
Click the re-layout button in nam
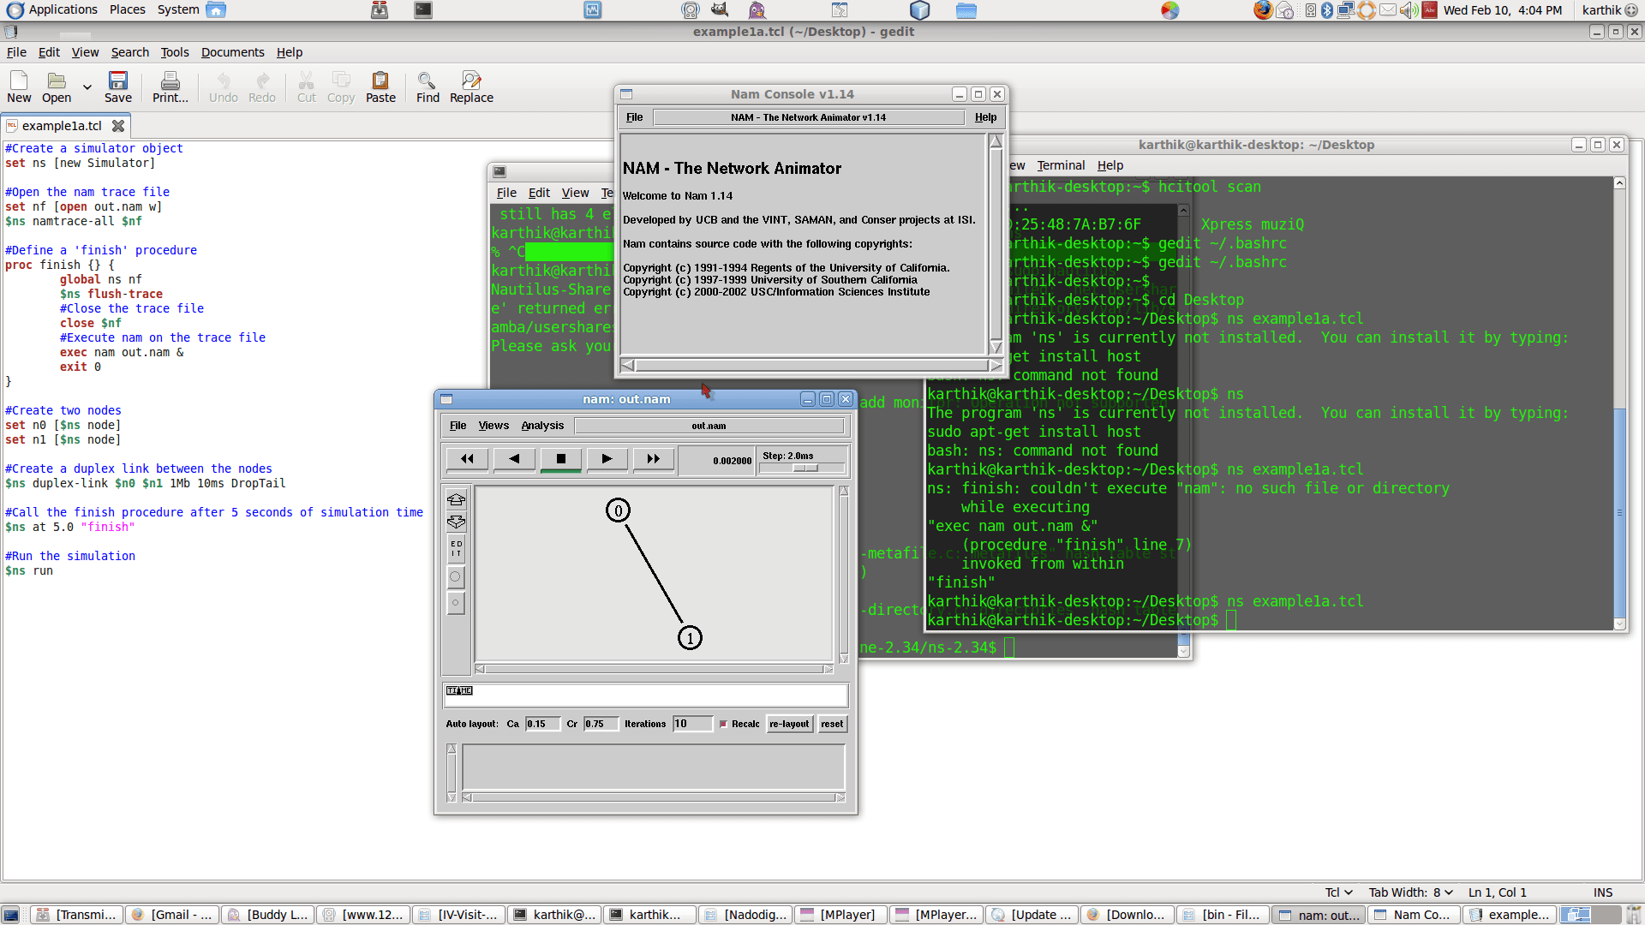[x=789, y=725]
